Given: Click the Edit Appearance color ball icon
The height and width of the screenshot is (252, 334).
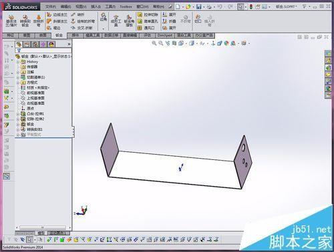Looking at the screenshot, I should tap(226, 43).
